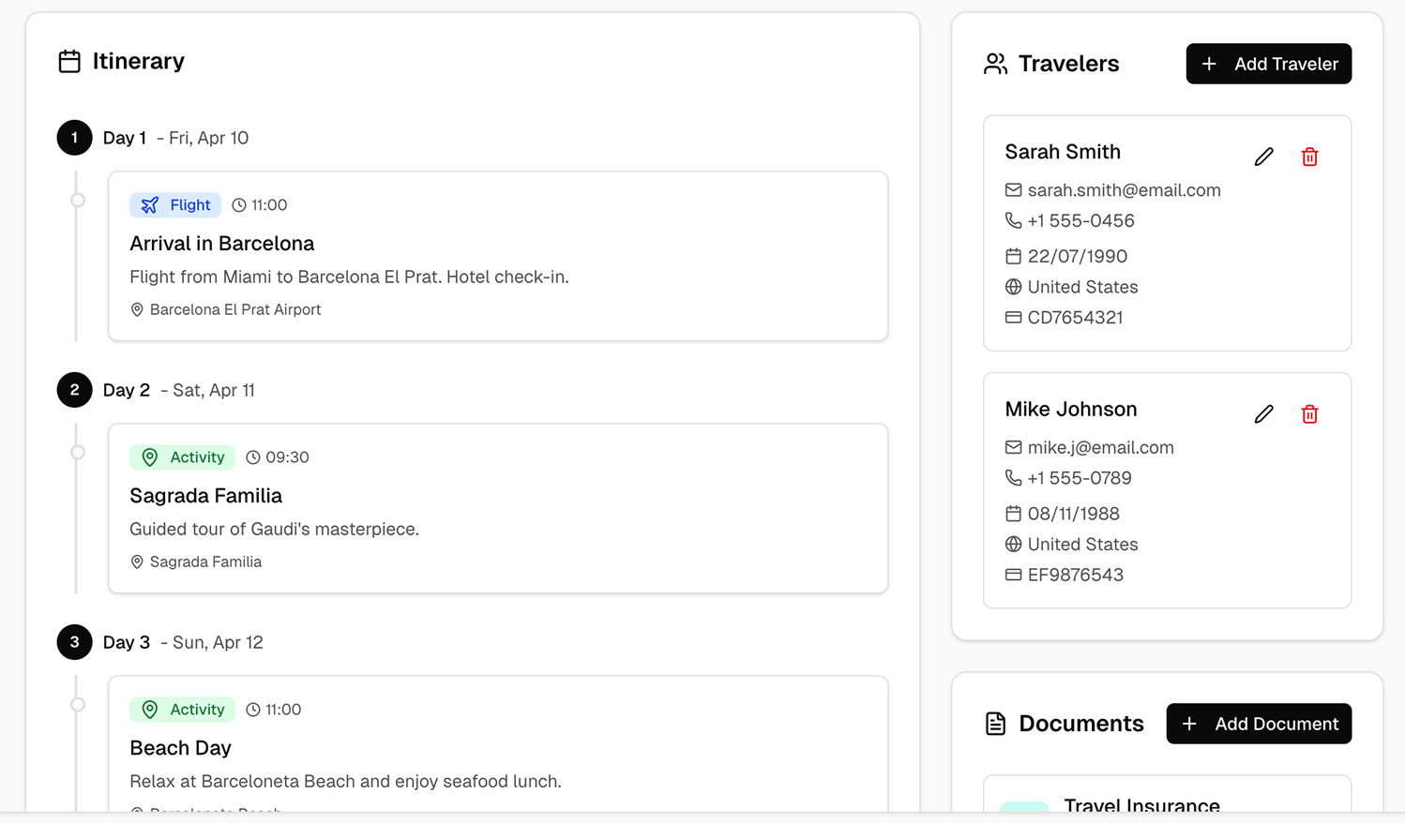1405x823 pixels.
Task: Click the Day 3 number badge
Action: pyautogui.click(x=75, y=642)
